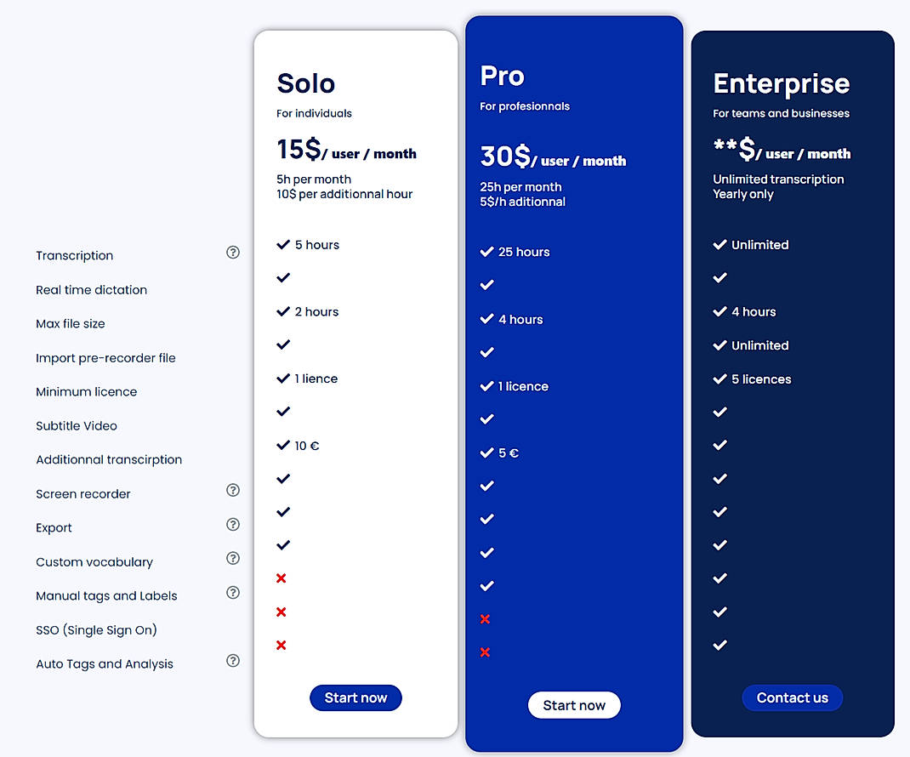This screenshot has height=757, width=910.
Task: Select the Pro plan heading
Action: coord(502,76)
